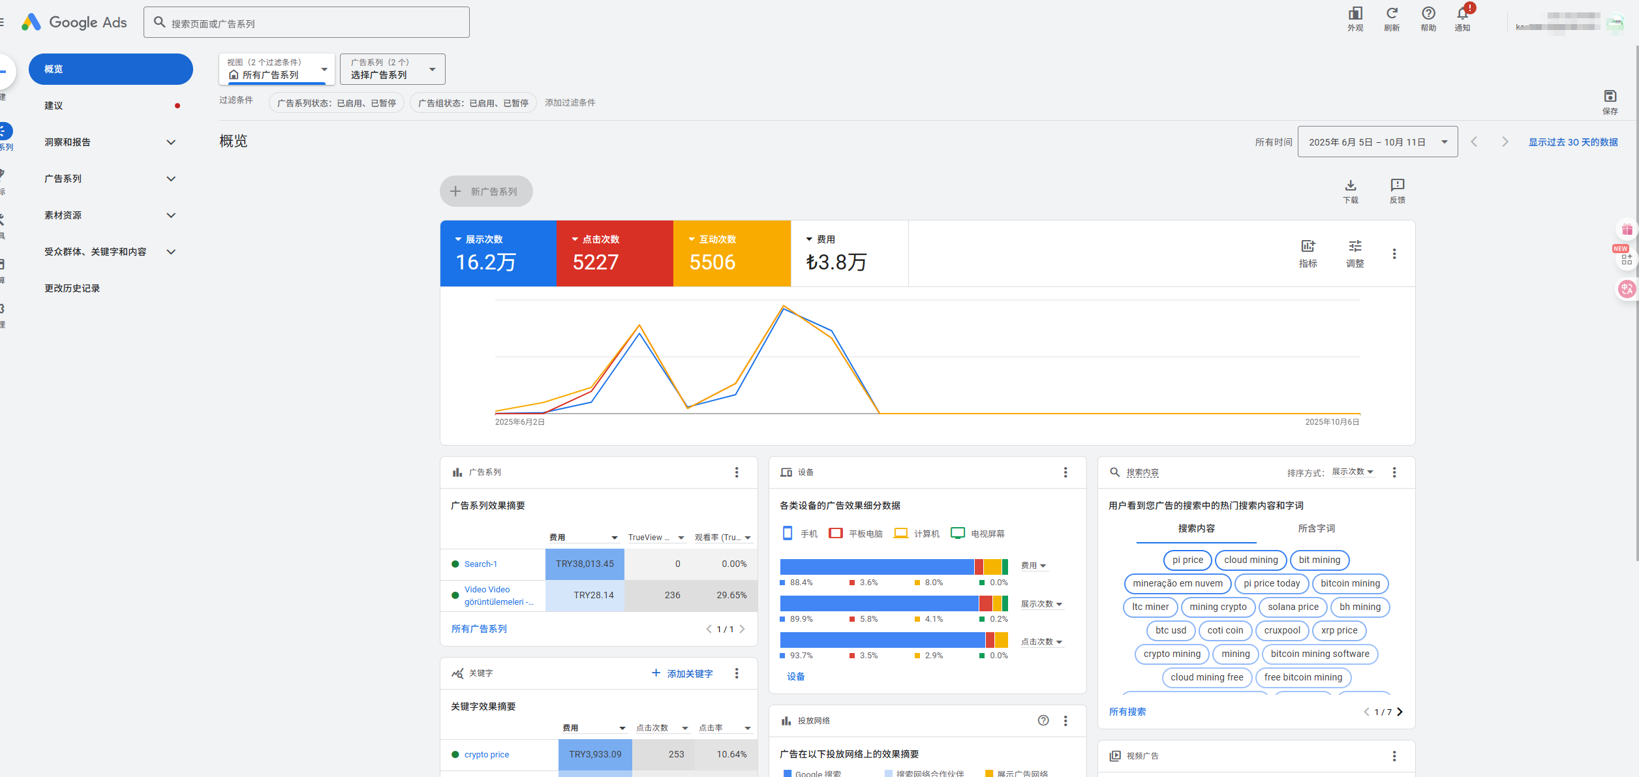Viewport: 1639px width, 777px height.
Task: Switch to the 所含字词 tab
Action: 1316,528
